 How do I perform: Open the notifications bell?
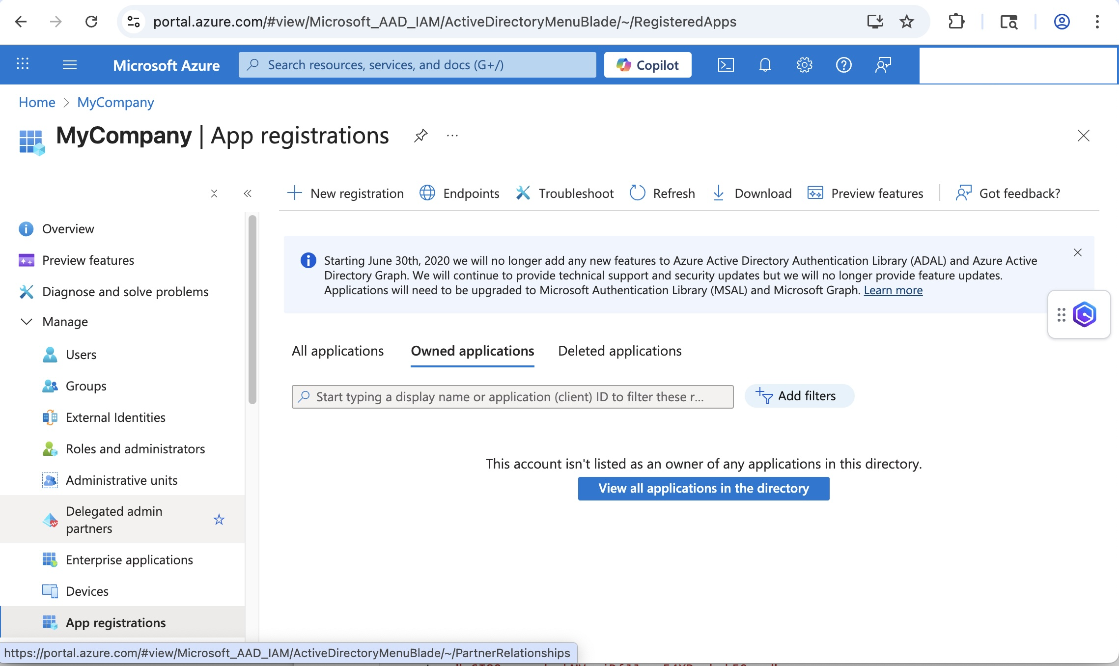coord(765,65)
